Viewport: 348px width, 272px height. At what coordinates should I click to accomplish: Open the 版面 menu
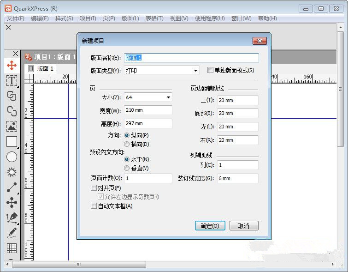(x=130, y=18)
